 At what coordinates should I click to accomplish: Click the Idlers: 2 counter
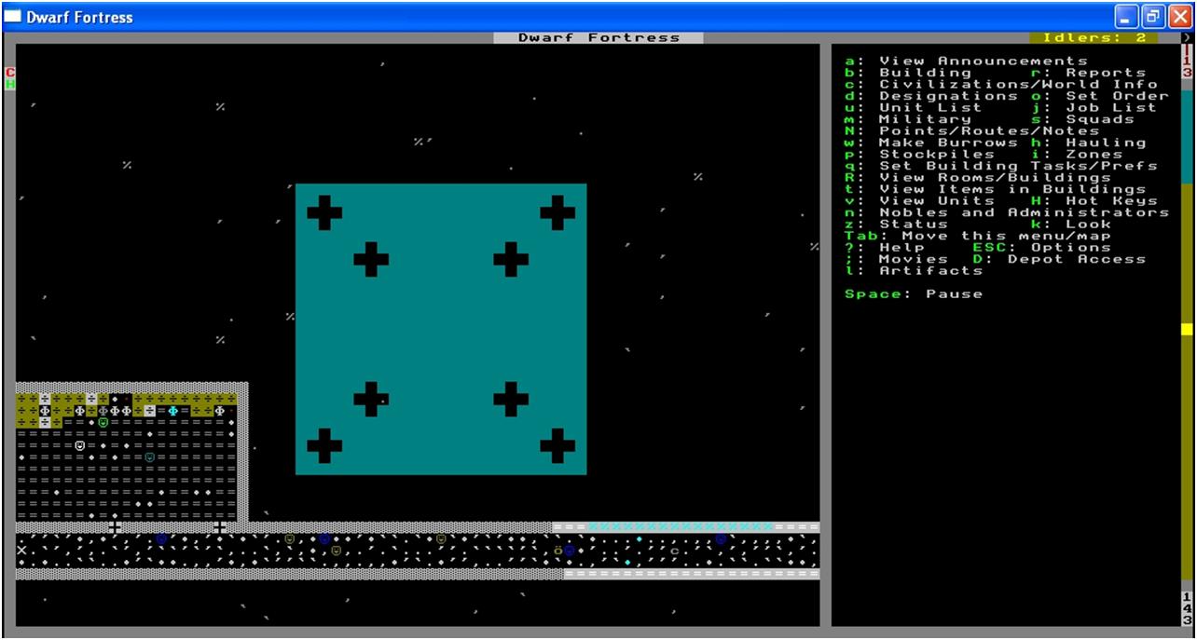pyautogui.click(x=1094, y=38)
